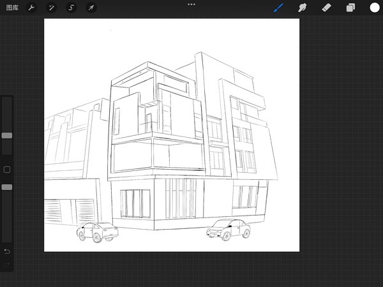This screenshot has width=383, height=287.
Task: Open the white color picker circle
Action: pos(374,8)
